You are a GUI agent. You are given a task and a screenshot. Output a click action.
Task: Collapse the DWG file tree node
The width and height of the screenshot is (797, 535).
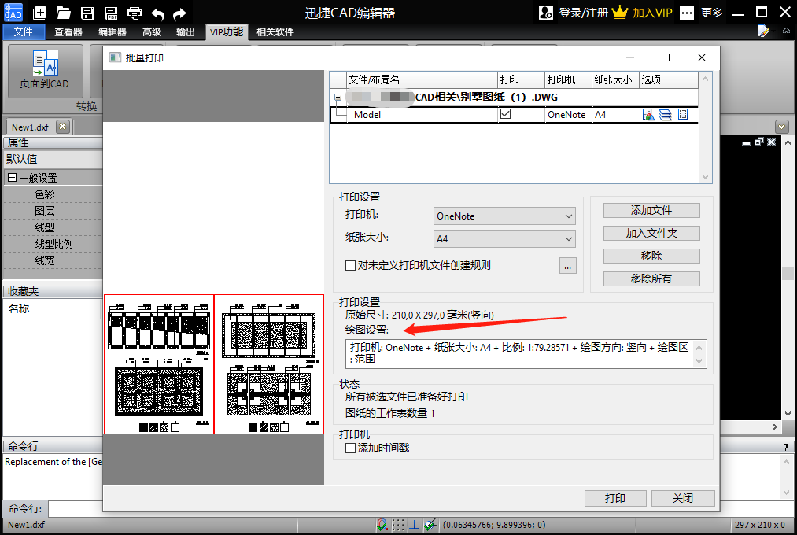point(338,97)
